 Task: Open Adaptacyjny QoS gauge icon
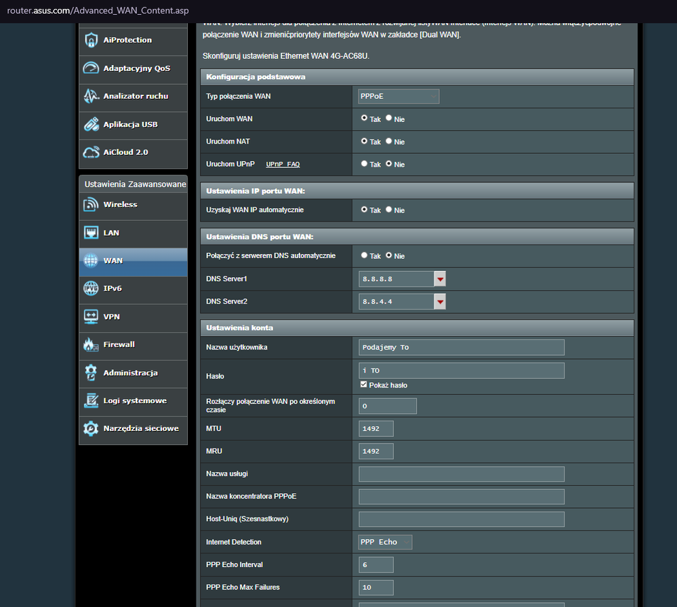[x=91, y=68]
